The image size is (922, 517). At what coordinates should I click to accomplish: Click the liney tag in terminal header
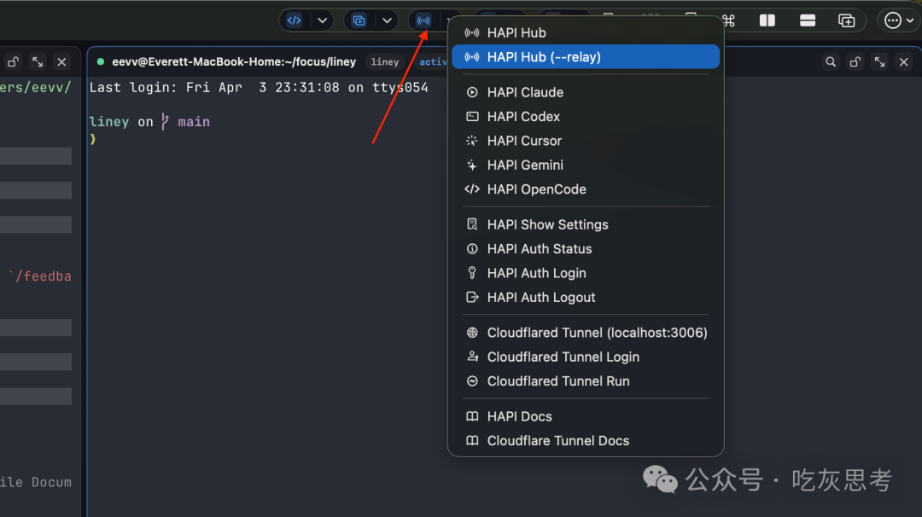(x=384, y=61)
